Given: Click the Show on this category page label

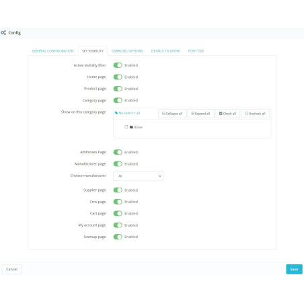Looking at the screenshot, I should [x=83, y=112].
